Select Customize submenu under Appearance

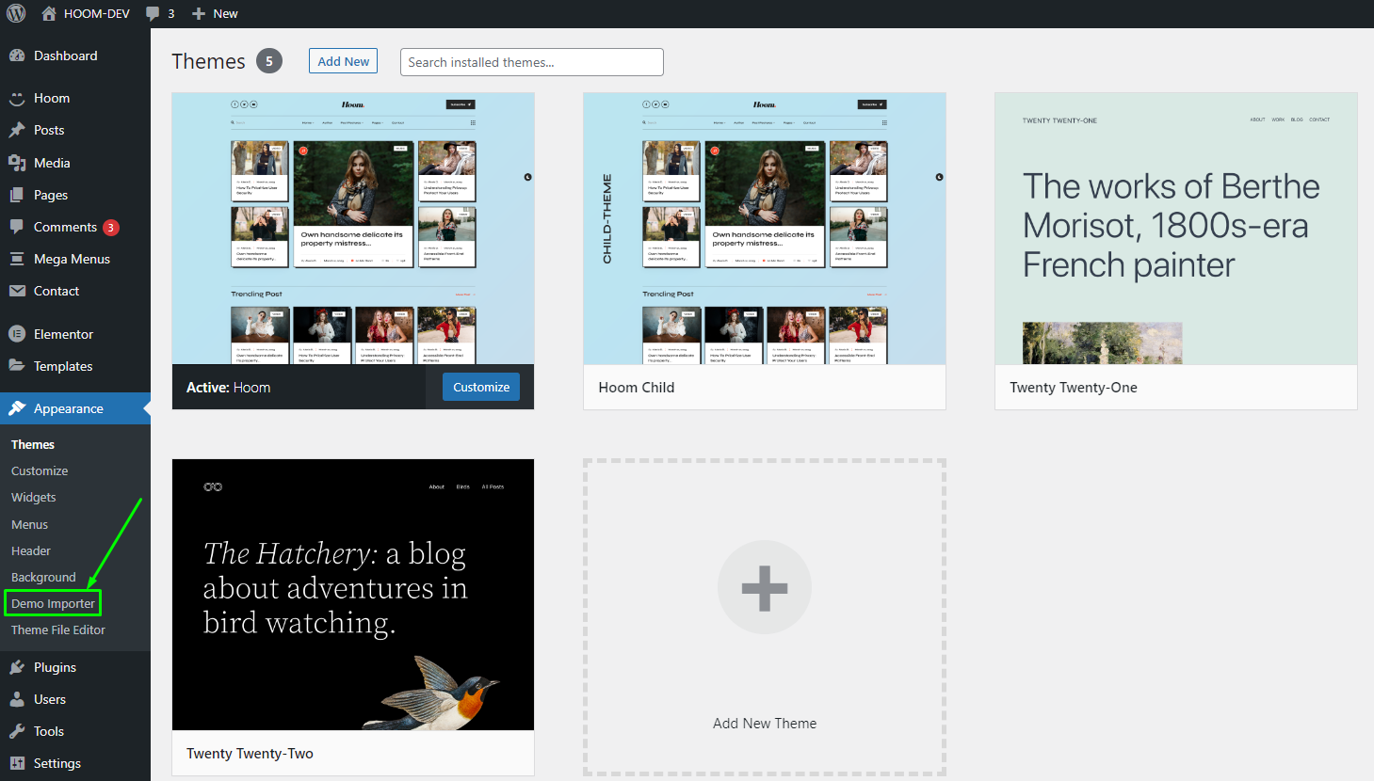[x=40, y=470]
